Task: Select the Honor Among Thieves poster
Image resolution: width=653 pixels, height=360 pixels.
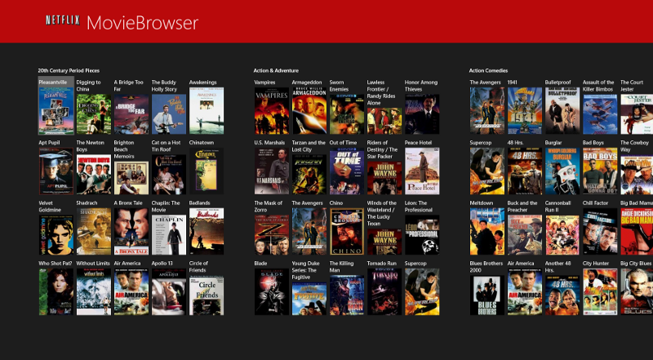Action: pos(422,113)
